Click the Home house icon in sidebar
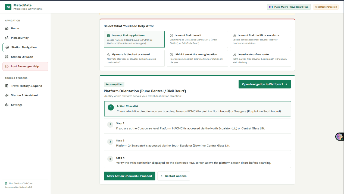344x194 pixels. (7, 28)
